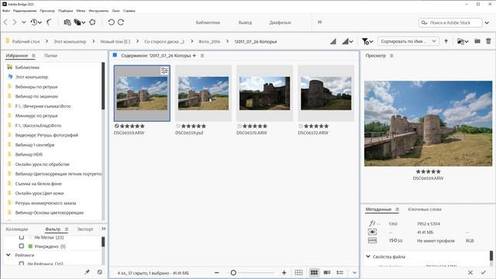Toggle reject mark under DSC06559.psd

tap(178, 126)
